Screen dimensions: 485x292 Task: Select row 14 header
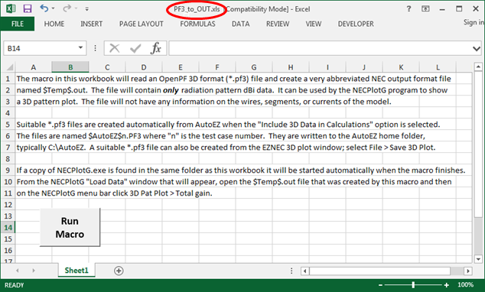[x=8, y=228]
